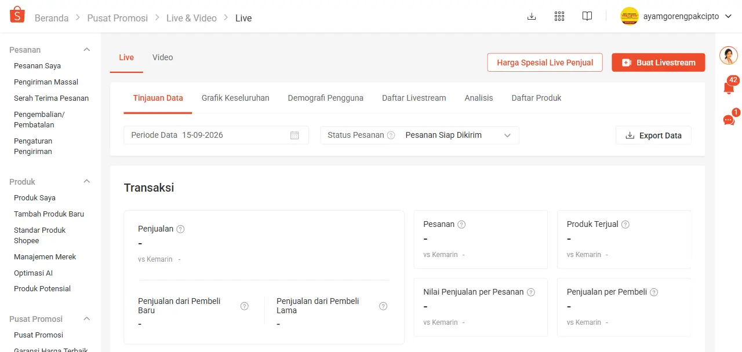Screen dimensions: 742x352
Task: Open Pengiriman Massal in sidebar
Action: 46,82
